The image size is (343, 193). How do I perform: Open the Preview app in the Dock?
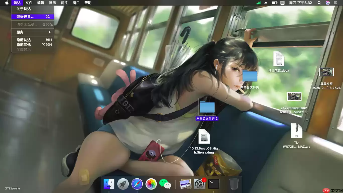[185, 184]
